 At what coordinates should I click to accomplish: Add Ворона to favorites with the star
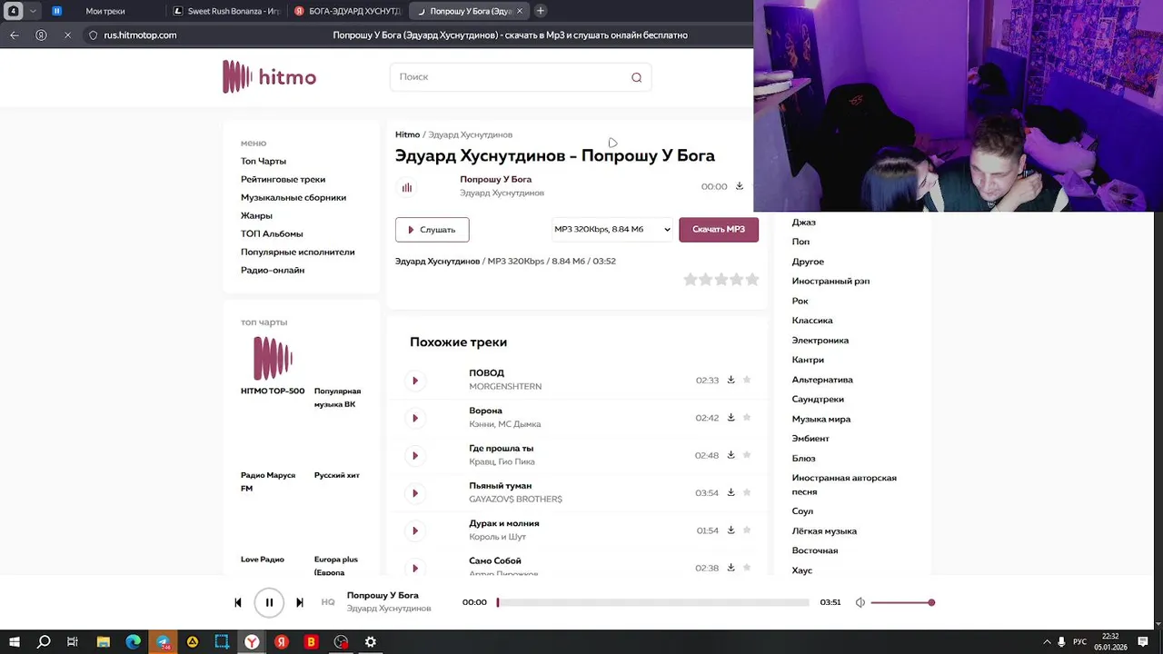pyautogui.click(x=747, y=417)
